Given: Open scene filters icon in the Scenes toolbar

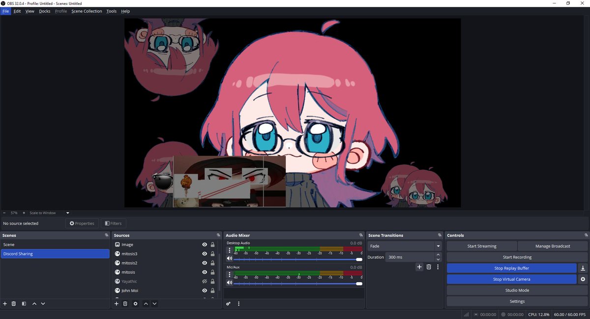Looking at the screenshot, I should [24, 304].
